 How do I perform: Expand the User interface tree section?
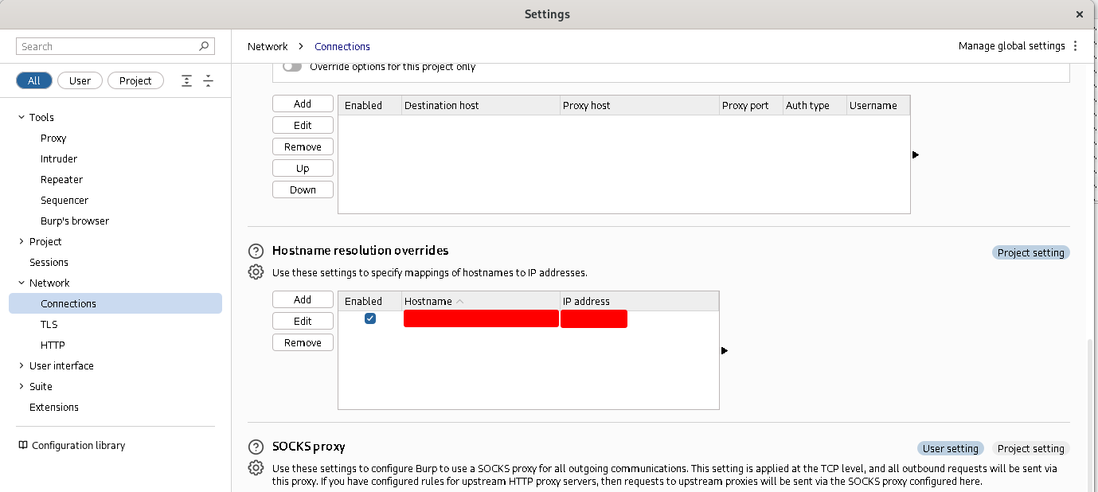point(21,365)
